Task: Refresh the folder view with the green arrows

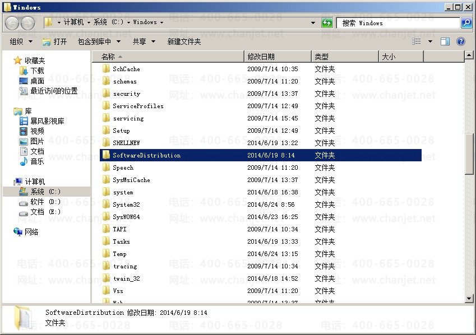Action: (327, 23)
